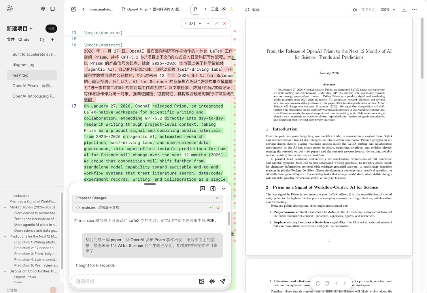Jump to Prediction 5: Peer review outline
427x293 pixels.
tap(36, 265)
